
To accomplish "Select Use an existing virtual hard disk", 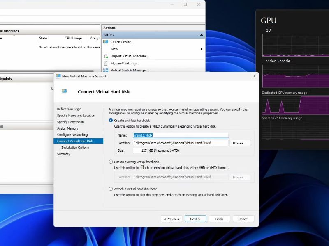I will pyautogui.click(x=111, y=162).
